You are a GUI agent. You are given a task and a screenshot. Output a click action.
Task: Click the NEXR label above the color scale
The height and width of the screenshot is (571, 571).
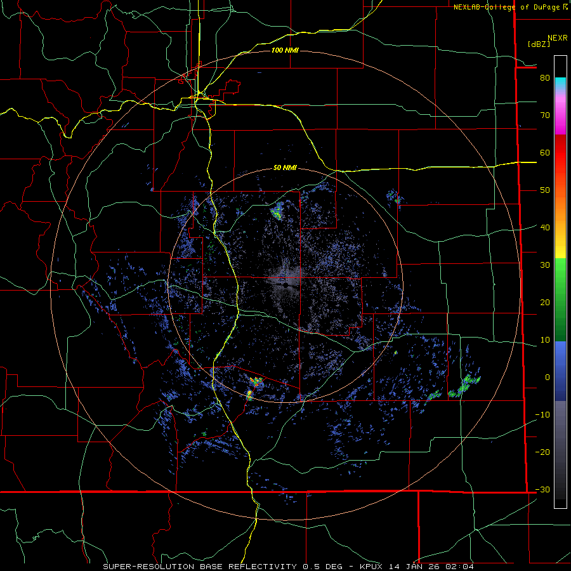pyautogui.click(x=558, y=38)
